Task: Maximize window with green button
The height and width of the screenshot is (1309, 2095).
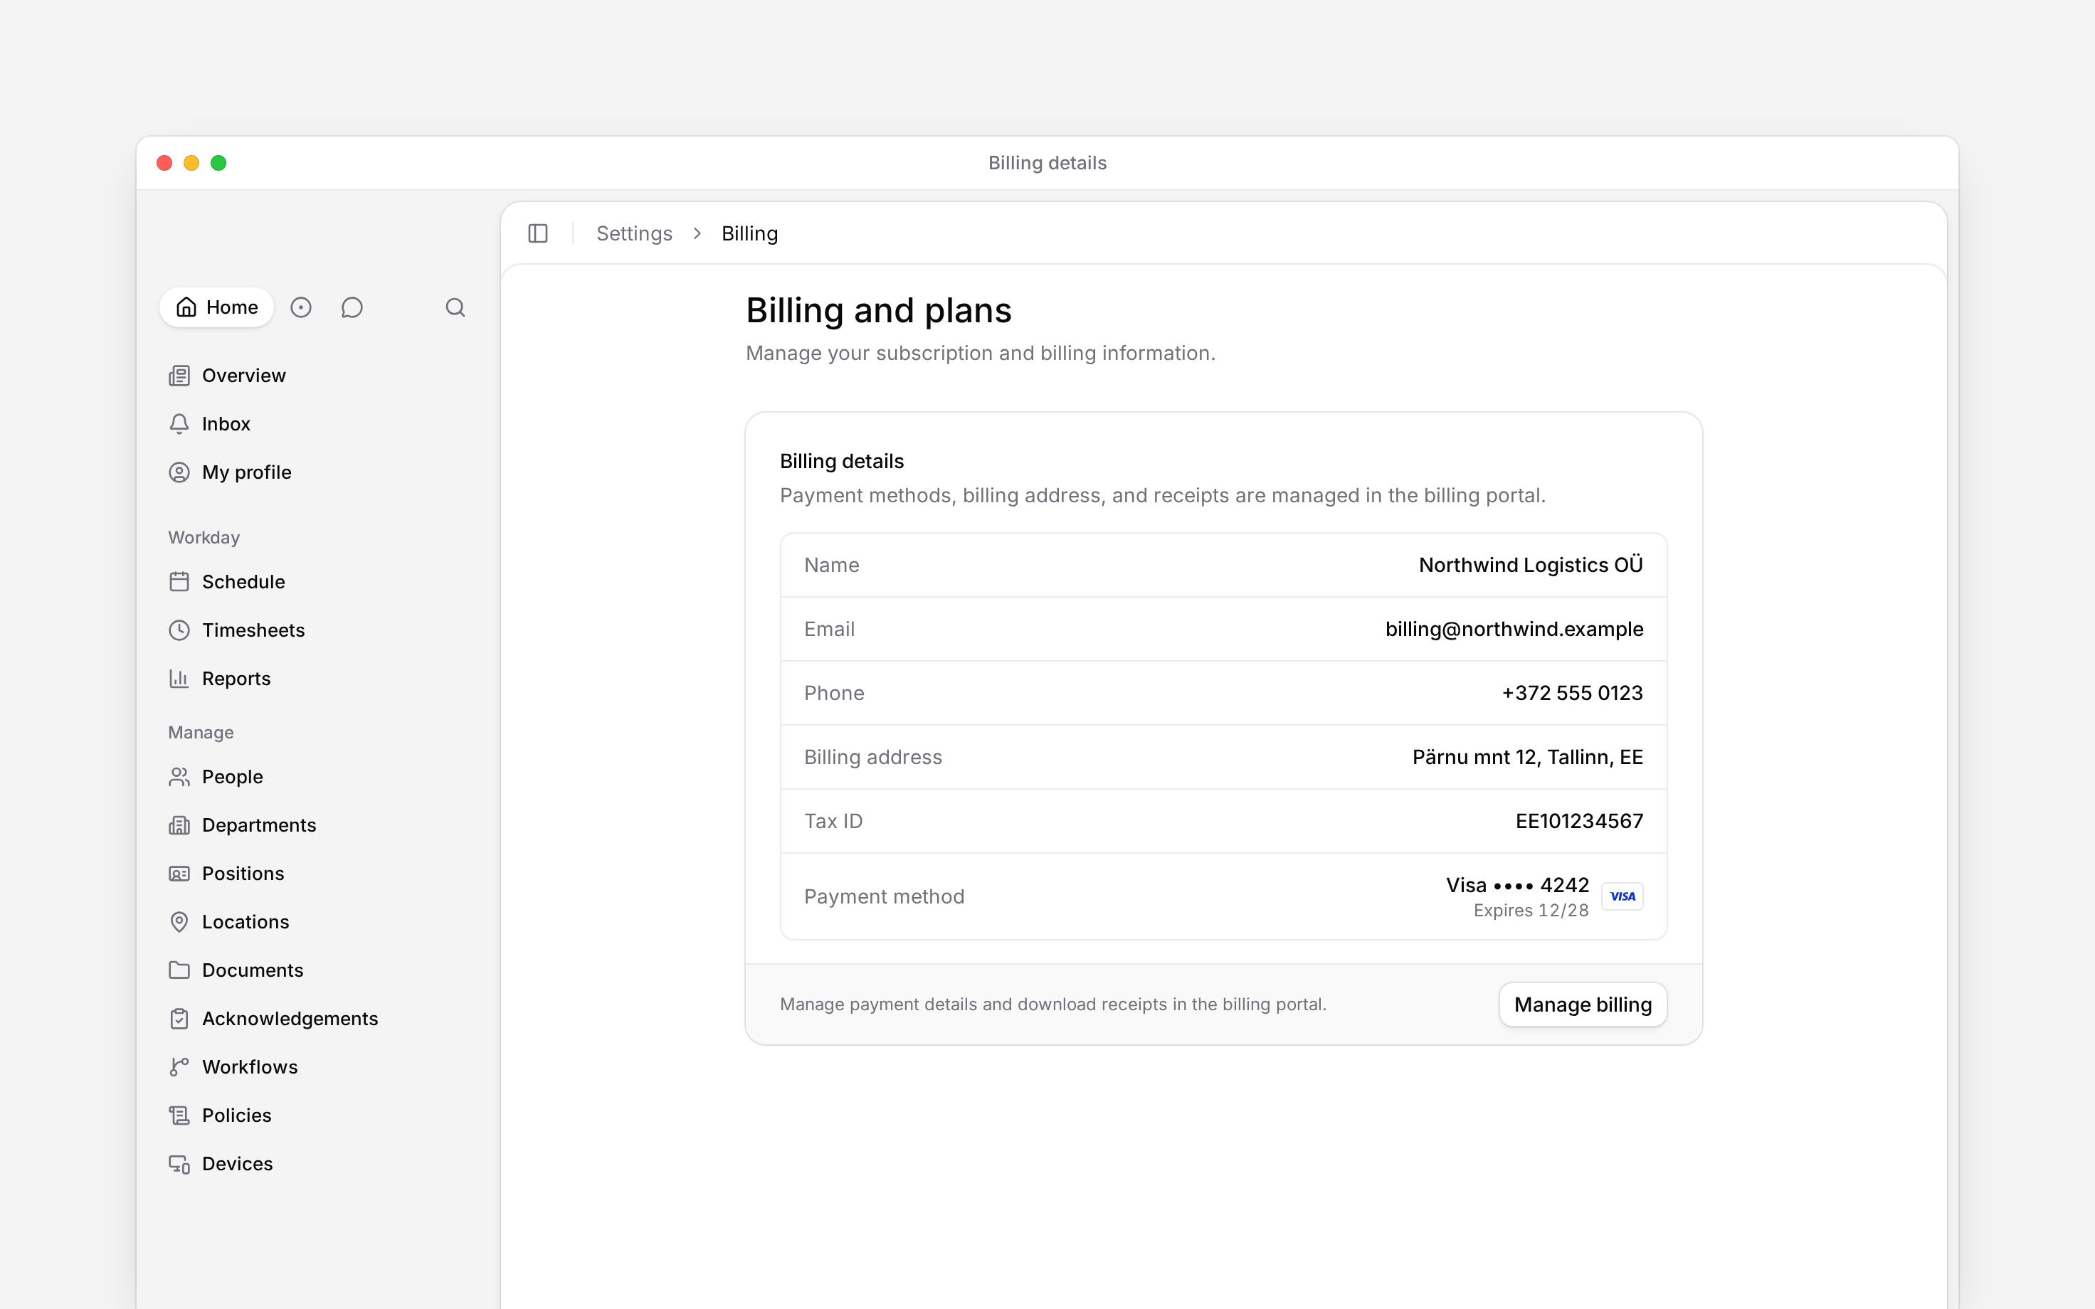Action: (218, 163)
